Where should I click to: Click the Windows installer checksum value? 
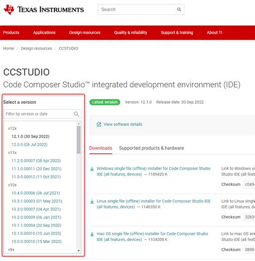[x=249, y=184]
